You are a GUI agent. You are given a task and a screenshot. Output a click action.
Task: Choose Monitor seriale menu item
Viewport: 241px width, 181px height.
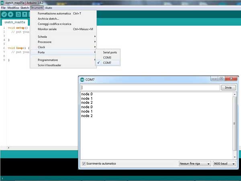coord(63,29)
